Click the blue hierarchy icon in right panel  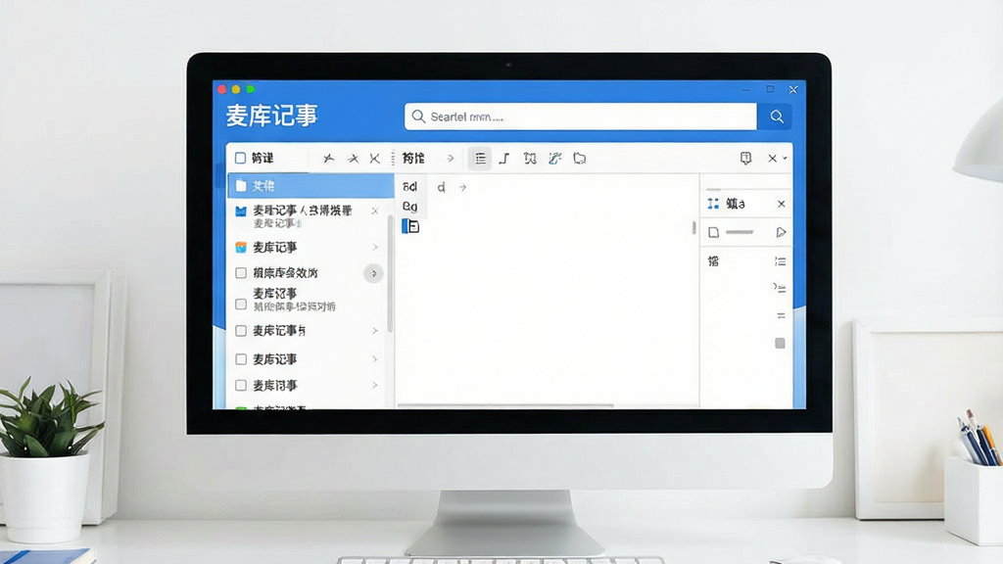coord(713,204)
